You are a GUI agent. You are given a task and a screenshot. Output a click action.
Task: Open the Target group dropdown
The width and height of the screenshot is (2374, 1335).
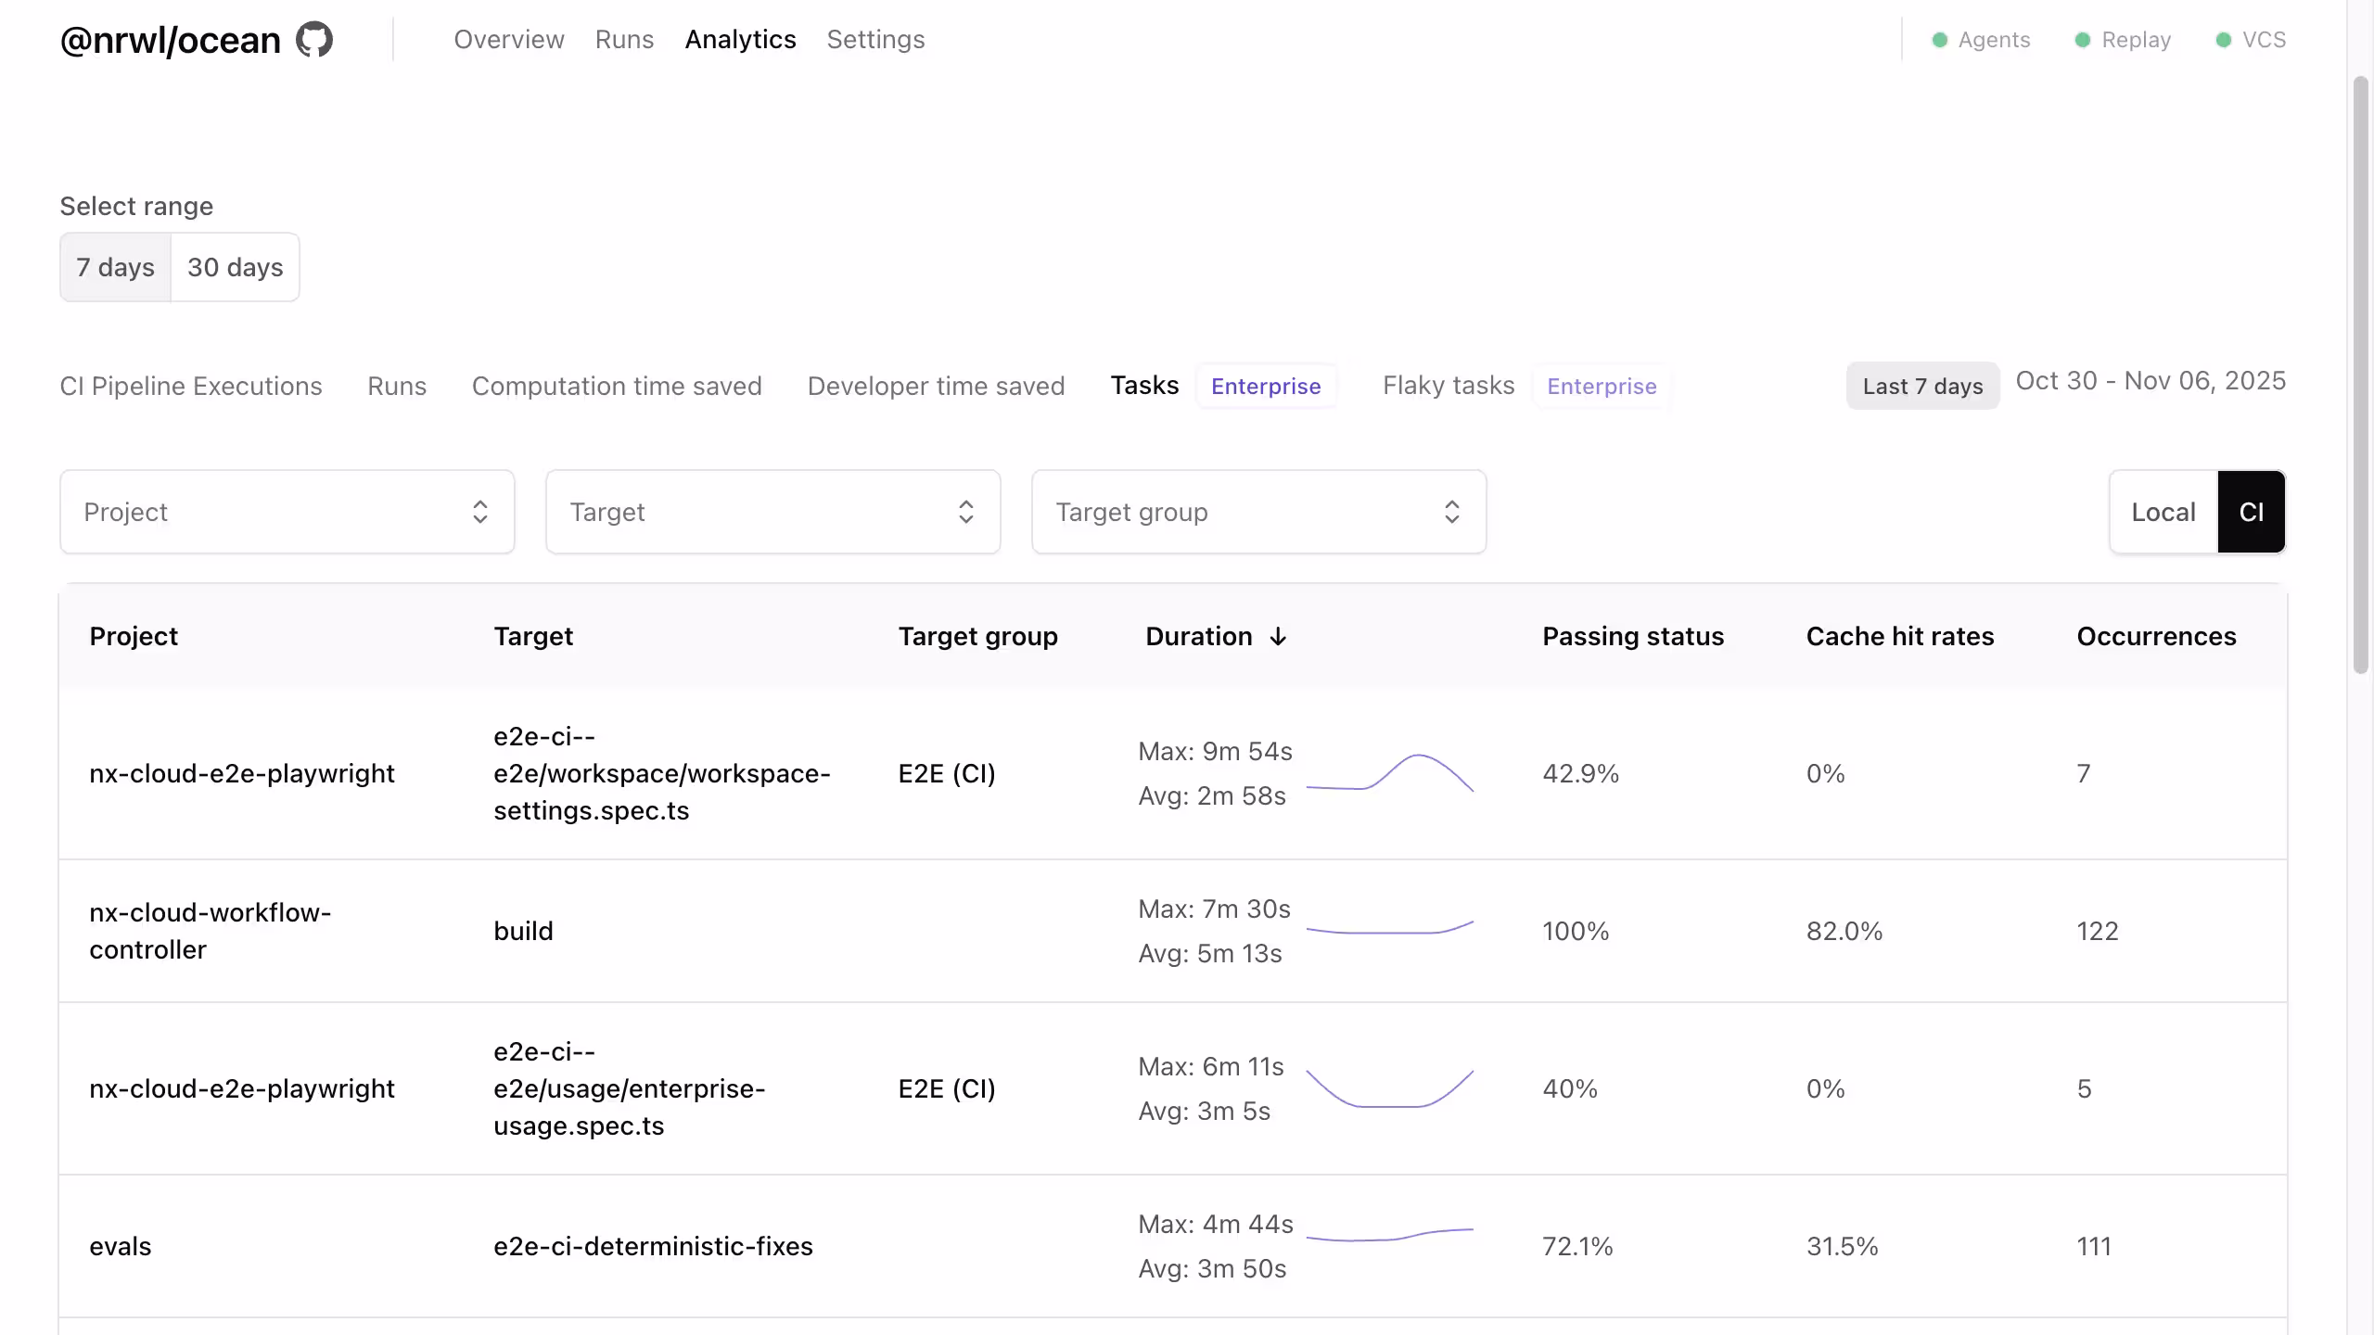pyautogui.click(x=1257, y=511)
